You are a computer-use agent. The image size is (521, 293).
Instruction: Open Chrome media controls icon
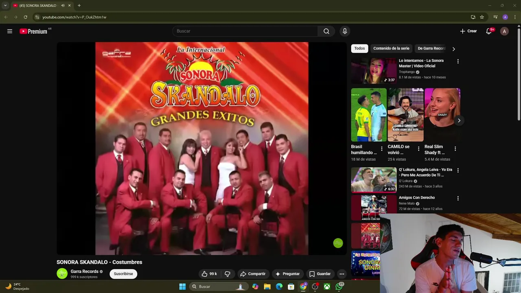(495, 17)
